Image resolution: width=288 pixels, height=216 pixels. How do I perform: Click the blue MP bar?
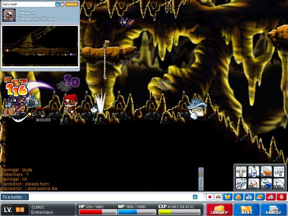[137, 212]
